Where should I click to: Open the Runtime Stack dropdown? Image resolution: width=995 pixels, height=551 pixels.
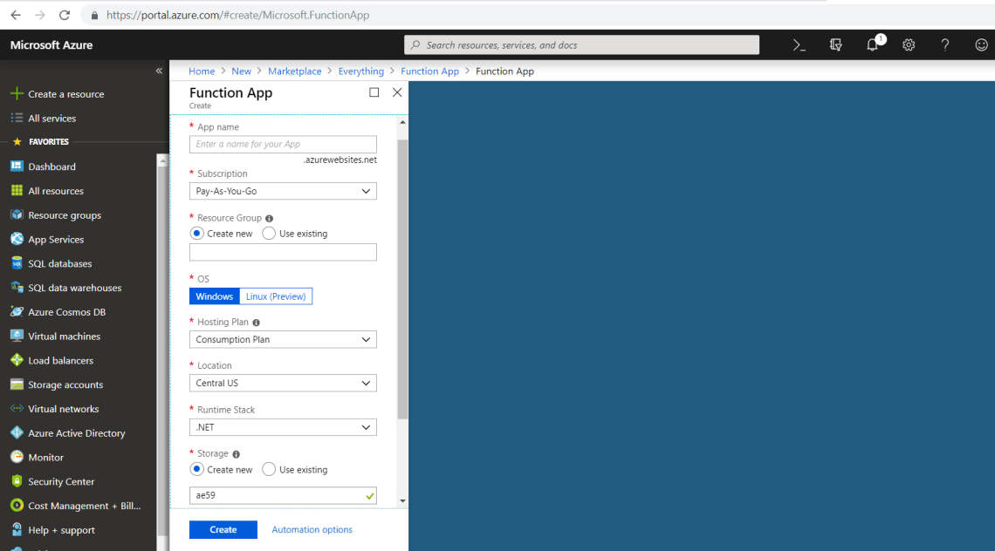[x=283, y=426]
